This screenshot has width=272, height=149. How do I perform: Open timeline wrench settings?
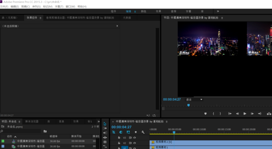143,132
